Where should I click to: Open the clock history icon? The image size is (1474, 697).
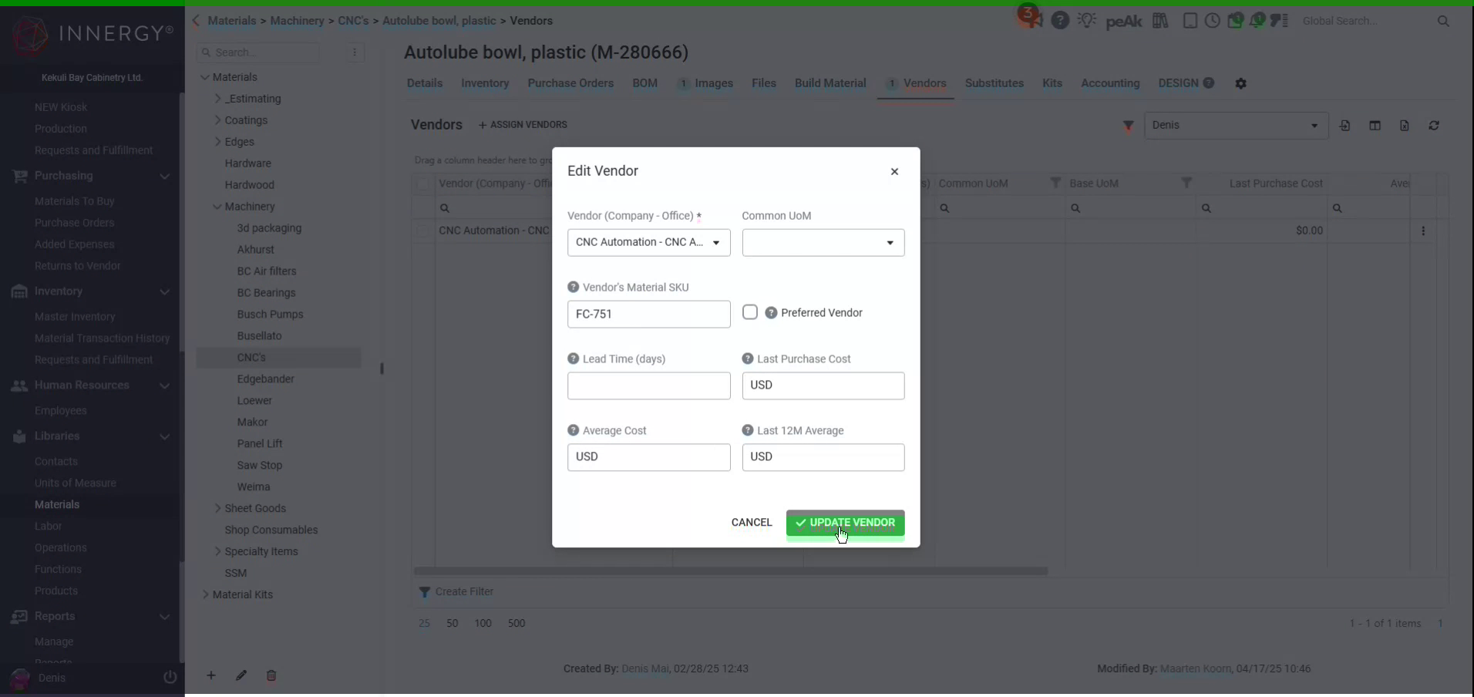(x=1213, y=21)
